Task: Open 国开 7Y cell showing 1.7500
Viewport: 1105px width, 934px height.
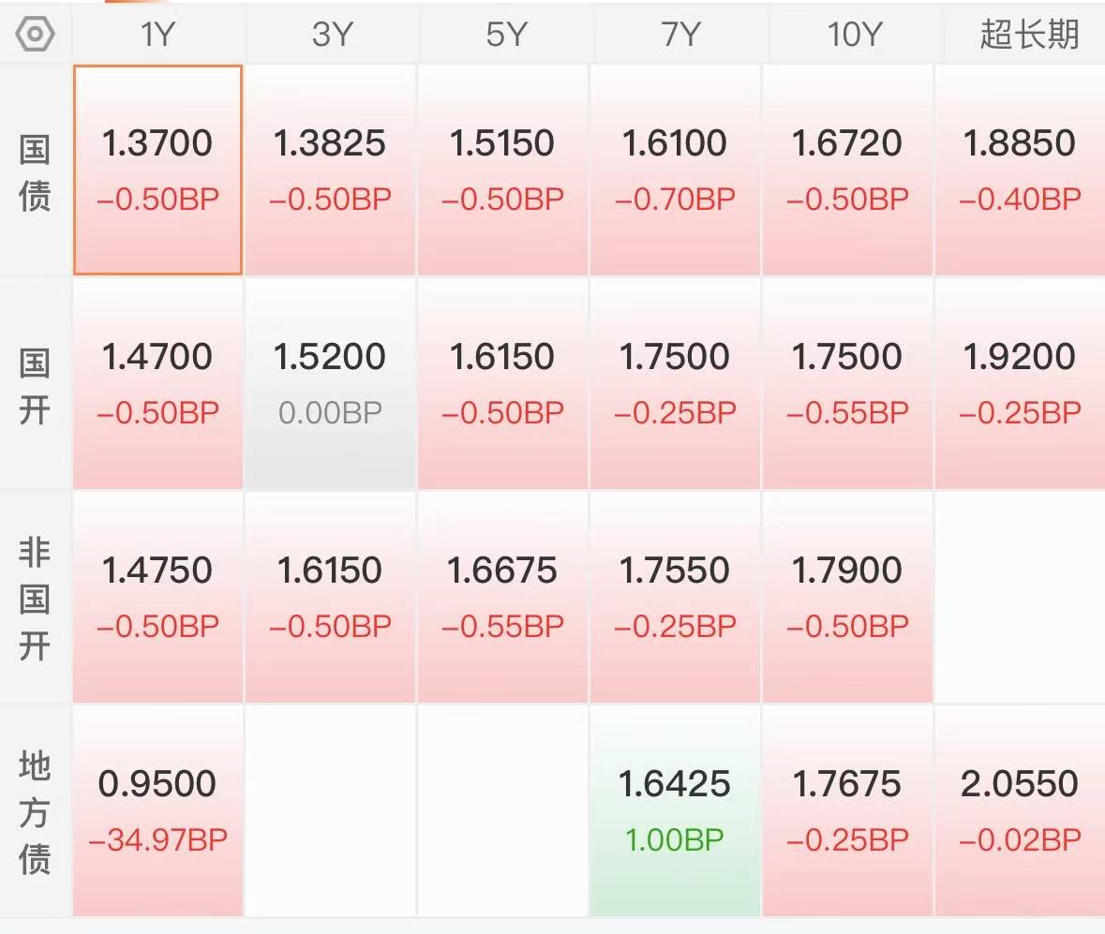Action: (x=676, y=384)
